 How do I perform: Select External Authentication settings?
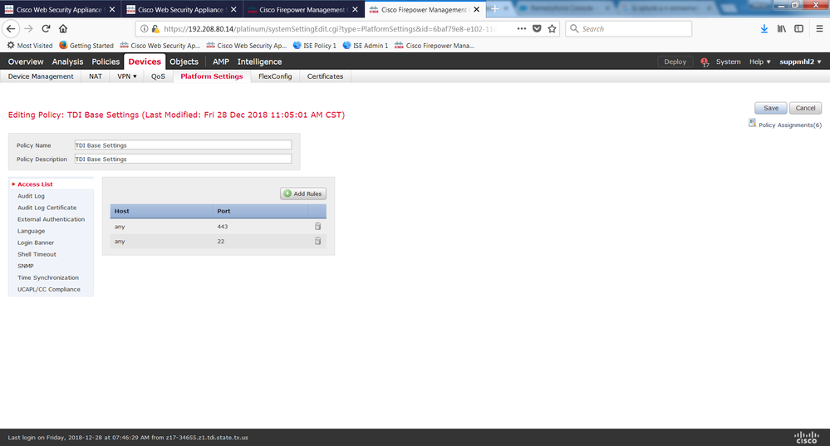coord(51,219)
